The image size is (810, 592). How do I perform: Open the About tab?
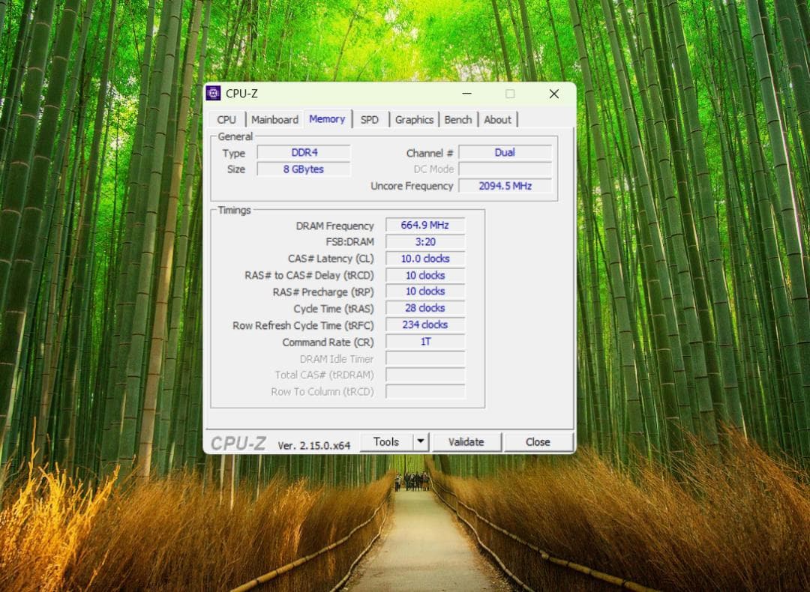(498, 119)
